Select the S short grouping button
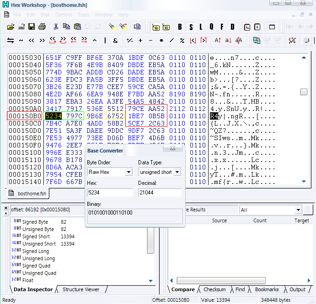 191,27
